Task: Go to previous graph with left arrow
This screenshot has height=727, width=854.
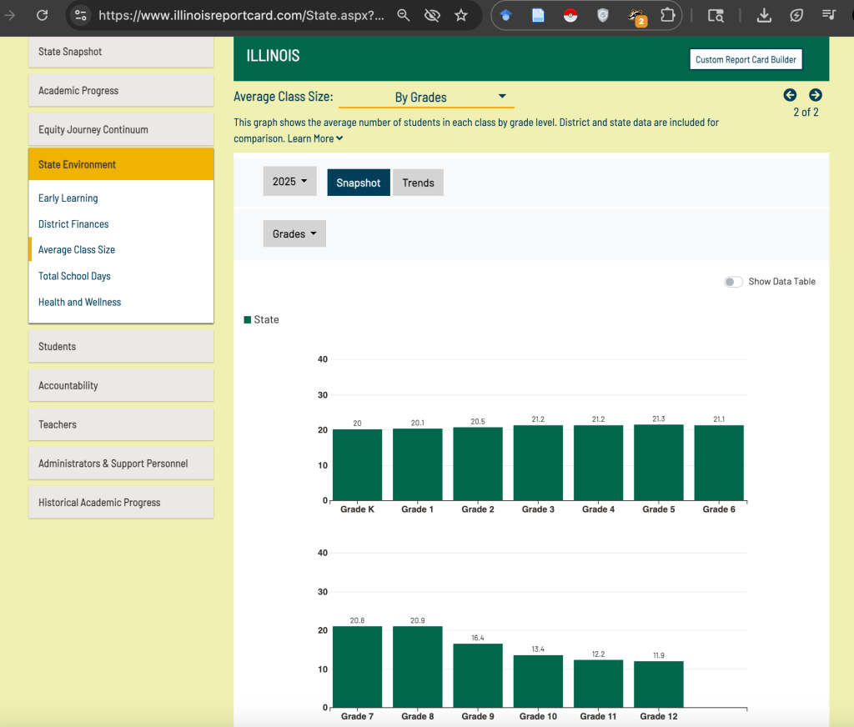Action: pyautogui.click(x=790, y=95)
